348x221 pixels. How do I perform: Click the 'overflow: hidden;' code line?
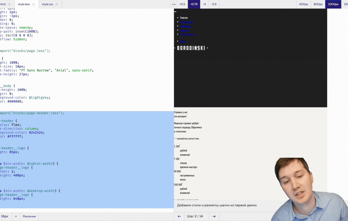coord(13,39)
